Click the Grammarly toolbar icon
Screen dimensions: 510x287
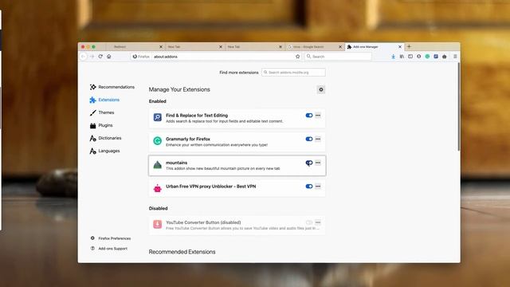click(x=427, y=57)
